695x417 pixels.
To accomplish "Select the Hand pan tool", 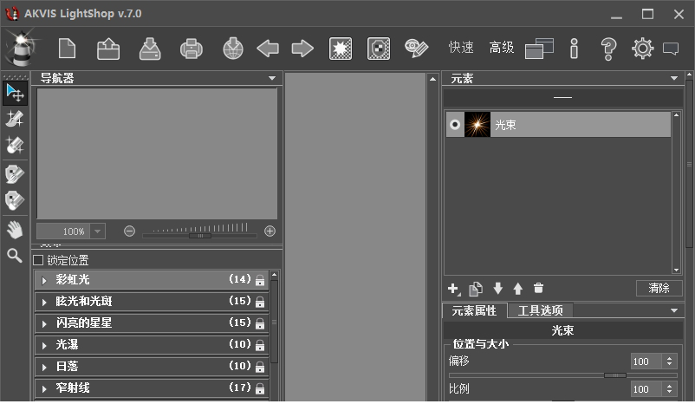I will (15, 230).
